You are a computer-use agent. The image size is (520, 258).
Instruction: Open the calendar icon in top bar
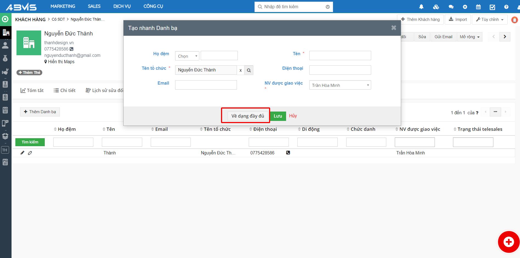[x=478, y=7]
